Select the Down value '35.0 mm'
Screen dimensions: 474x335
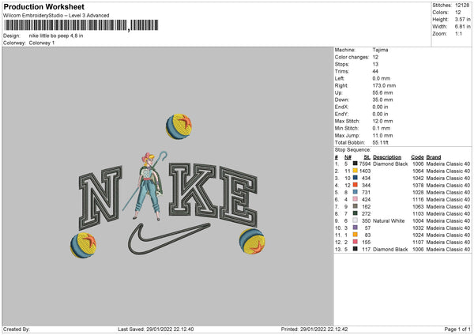pyautogui.click(x=382, y=100)
